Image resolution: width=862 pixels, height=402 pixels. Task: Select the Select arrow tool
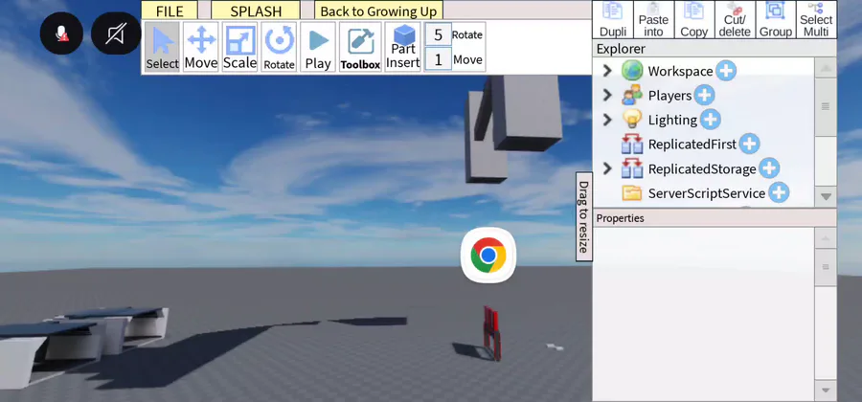pos(162,47)
